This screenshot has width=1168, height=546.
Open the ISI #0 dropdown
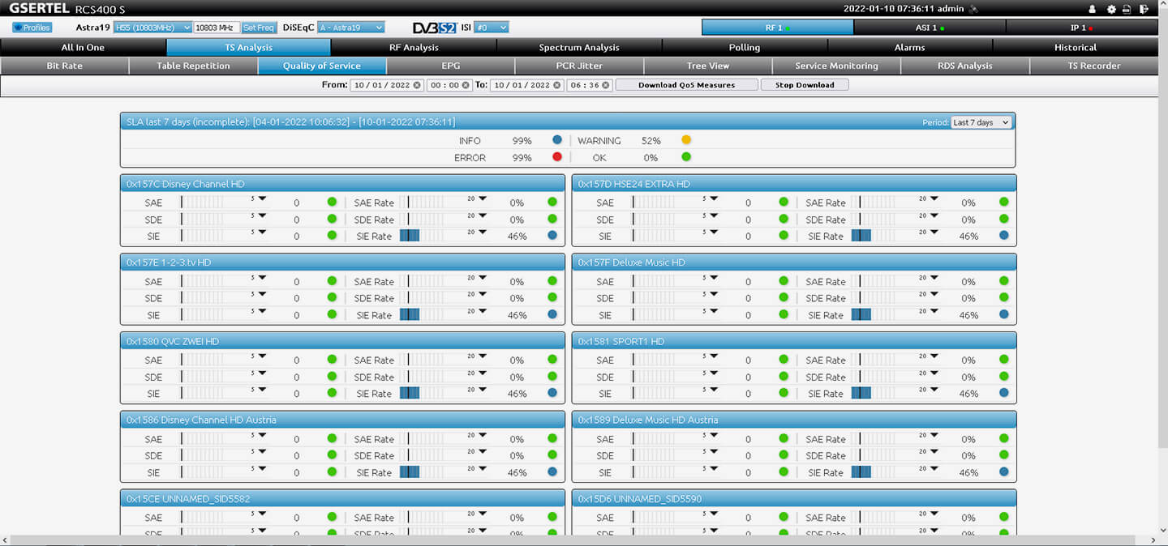pos(491,28)
